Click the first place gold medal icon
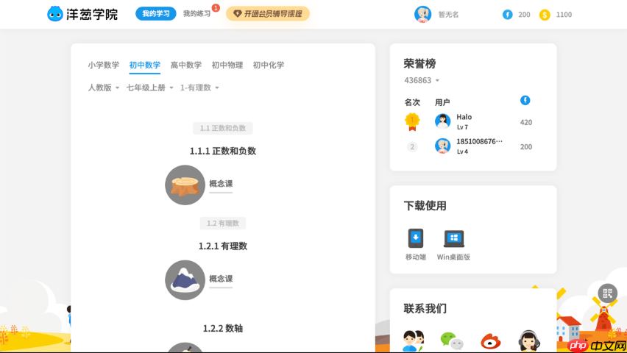Image resolution: width=627 pixels, height=353 pixels. click(412, 122)
